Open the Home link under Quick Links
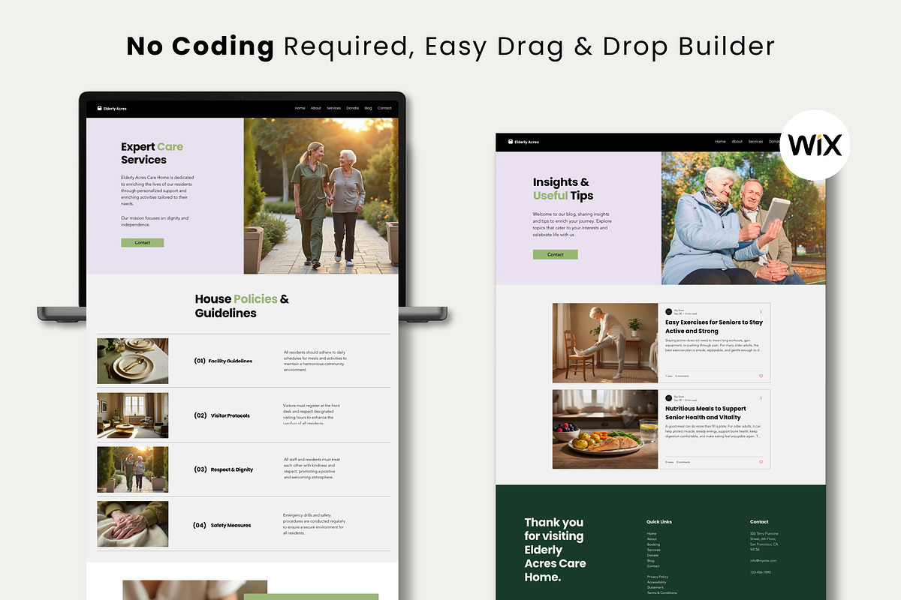Image resolution: width=901 pixels, height=600 pixels. pos(652,534)
